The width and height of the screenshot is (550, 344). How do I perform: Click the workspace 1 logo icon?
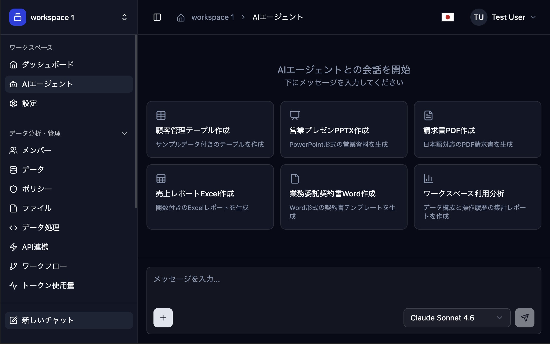(18, 17)
